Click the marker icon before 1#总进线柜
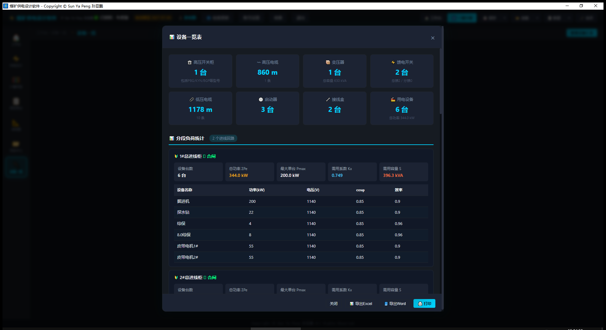 tap(176, 156)
